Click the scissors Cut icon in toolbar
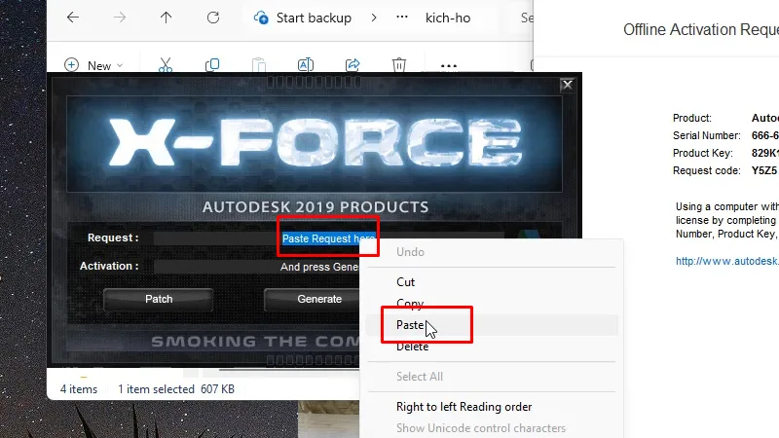The image size is (779, 438). 165,65
